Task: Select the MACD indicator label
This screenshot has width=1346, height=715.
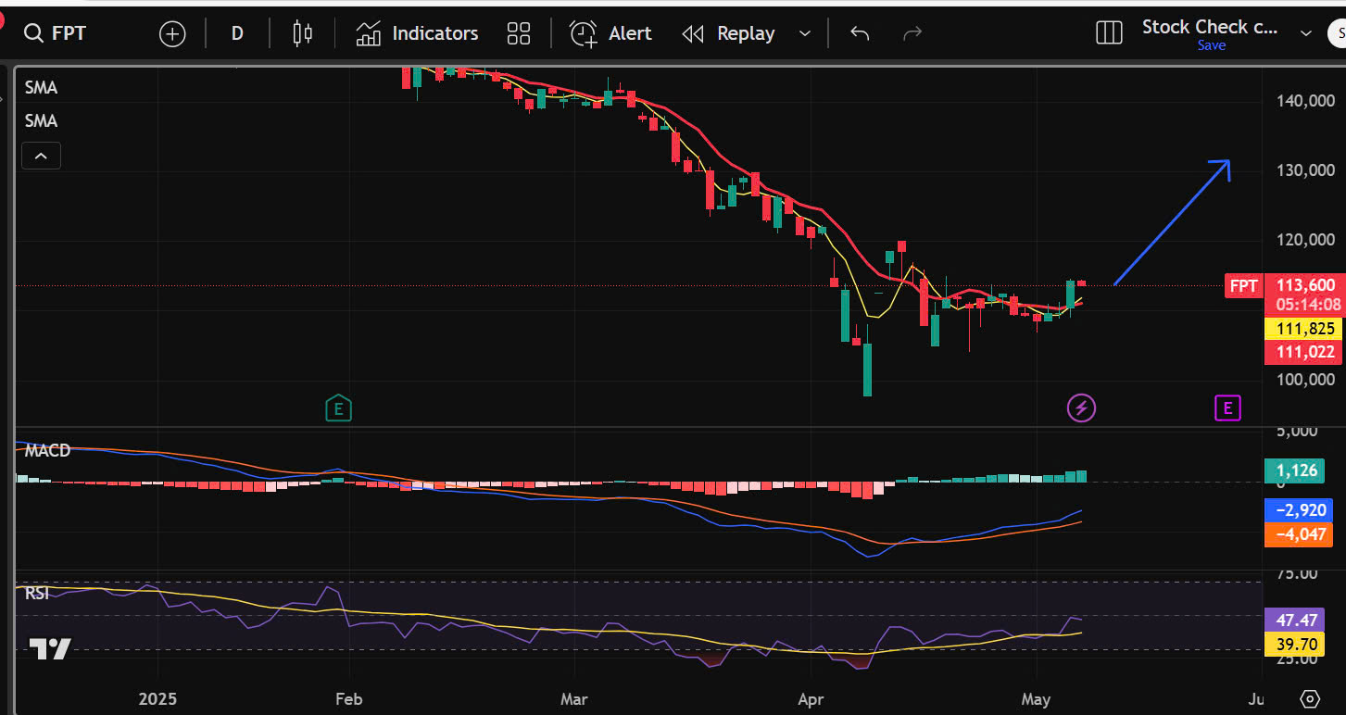Action: pos(47,450)
